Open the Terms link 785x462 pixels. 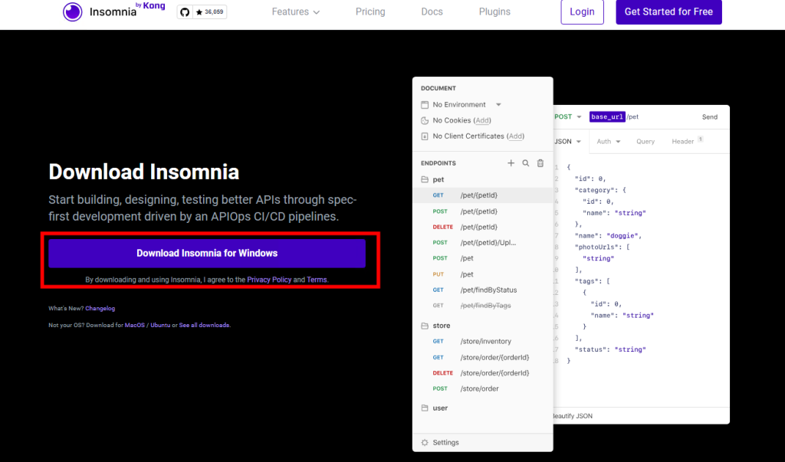click(317, 280)
